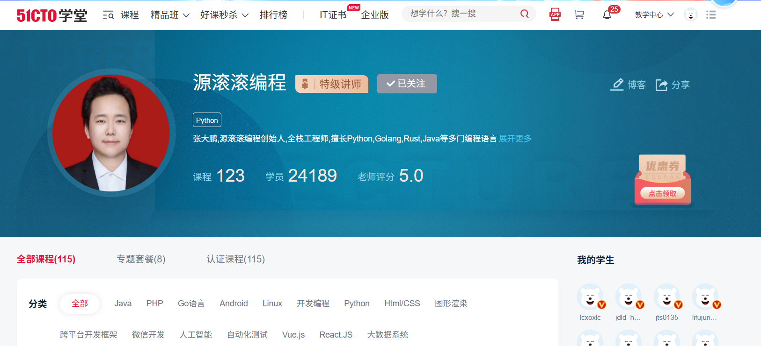
Task: Open the list menu icon at top right
Action: coord(711,15)
